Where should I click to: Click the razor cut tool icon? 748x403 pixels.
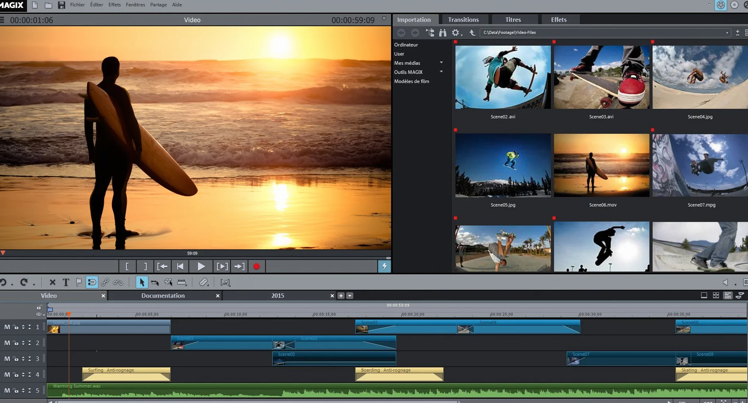(203, 282)
